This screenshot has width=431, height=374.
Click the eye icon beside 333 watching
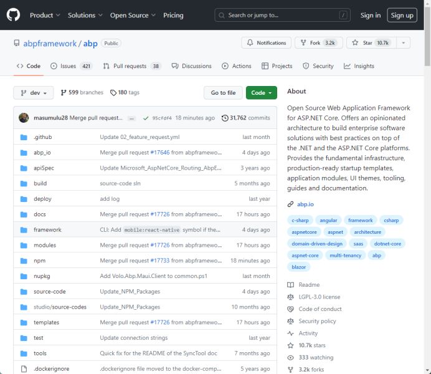pyautogui.click(x=290, y=358)
